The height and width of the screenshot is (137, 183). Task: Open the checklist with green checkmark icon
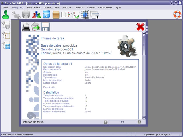click(75, 15)
